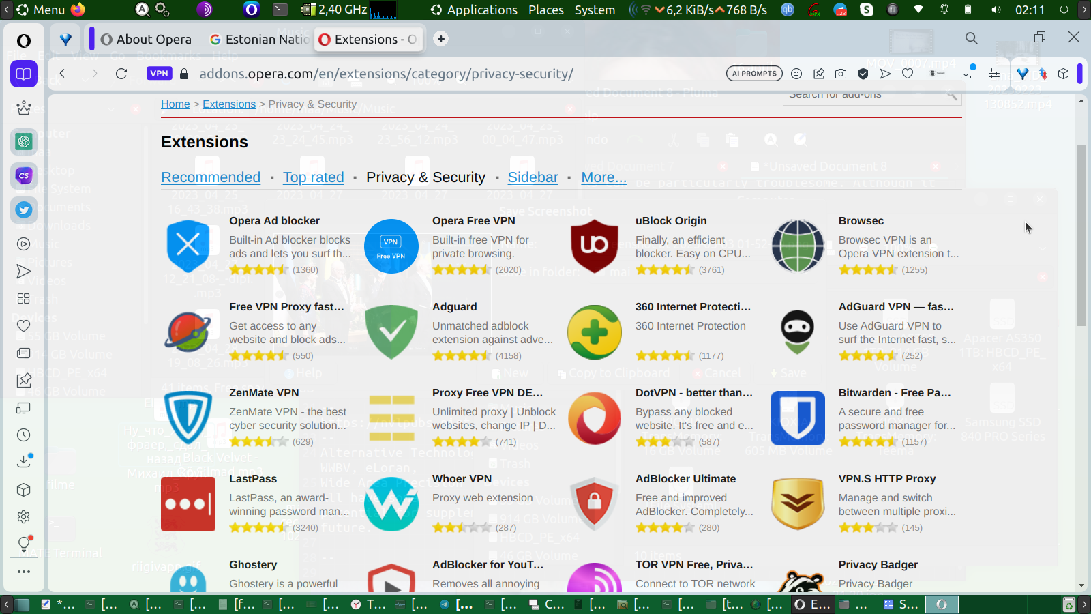Open the Sidebar category link
The width and height of the screenshot is (1091, 614).
tap(533, 177)
